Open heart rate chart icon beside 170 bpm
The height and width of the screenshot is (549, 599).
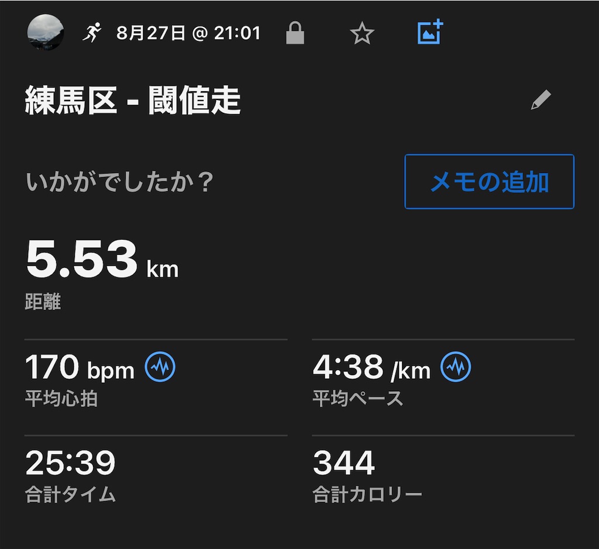(x=160, y=367)
